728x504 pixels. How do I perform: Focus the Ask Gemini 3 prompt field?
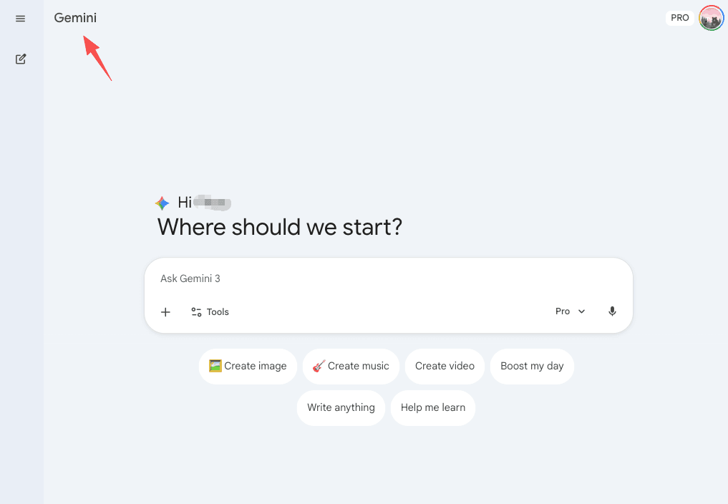[358, 278]
